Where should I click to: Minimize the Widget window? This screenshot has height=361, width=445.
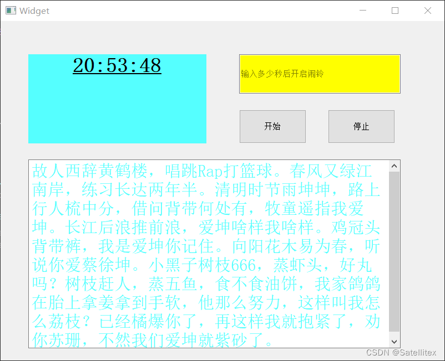[x=363, y=11]
